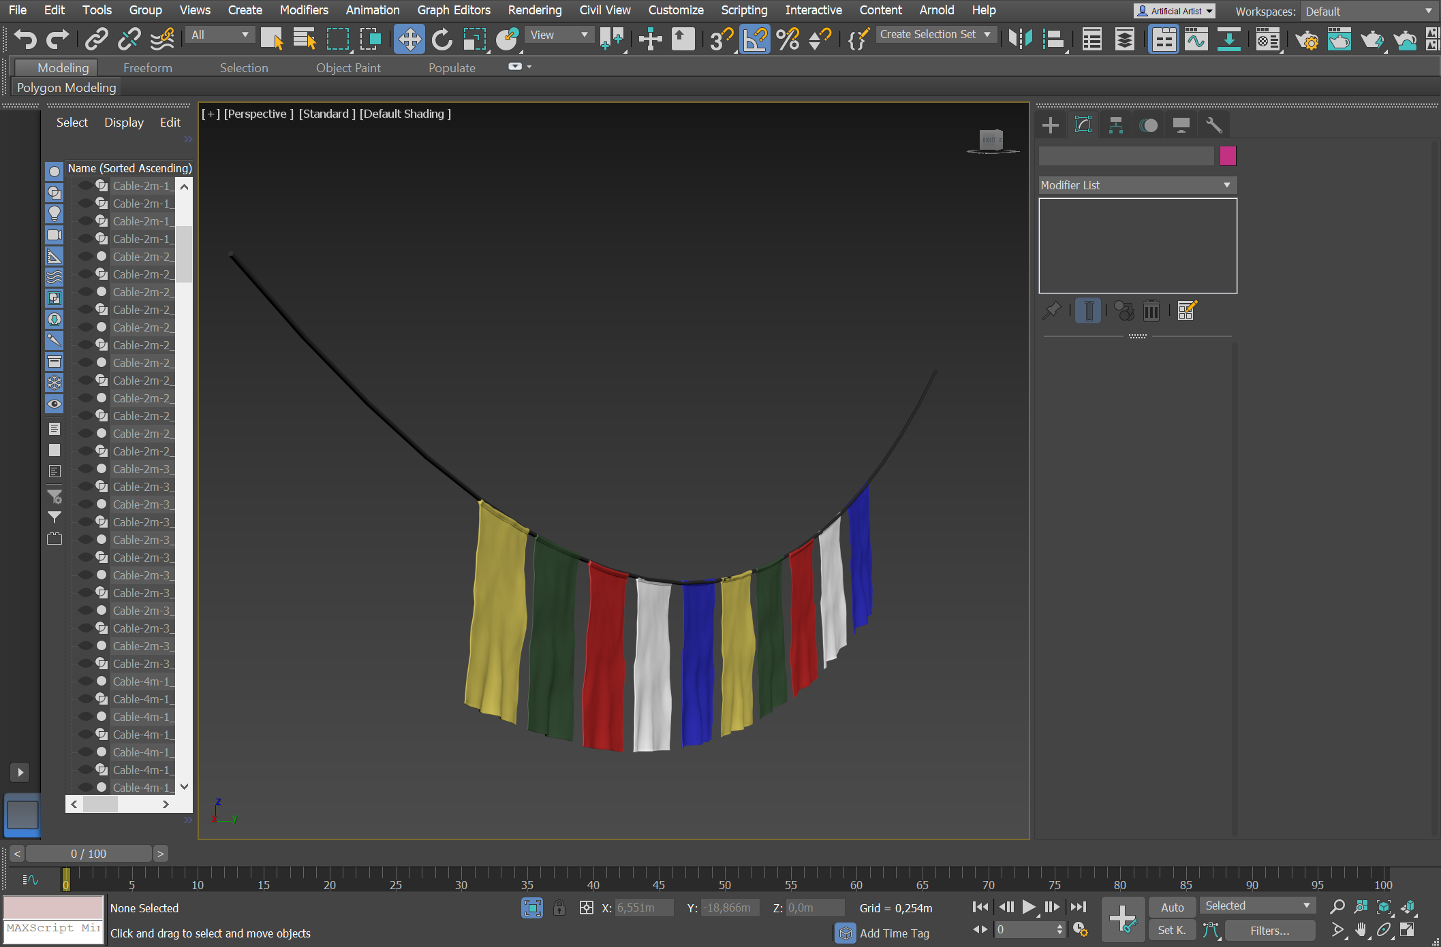Open the Selected key filter dropdown

click(1257, 905)
